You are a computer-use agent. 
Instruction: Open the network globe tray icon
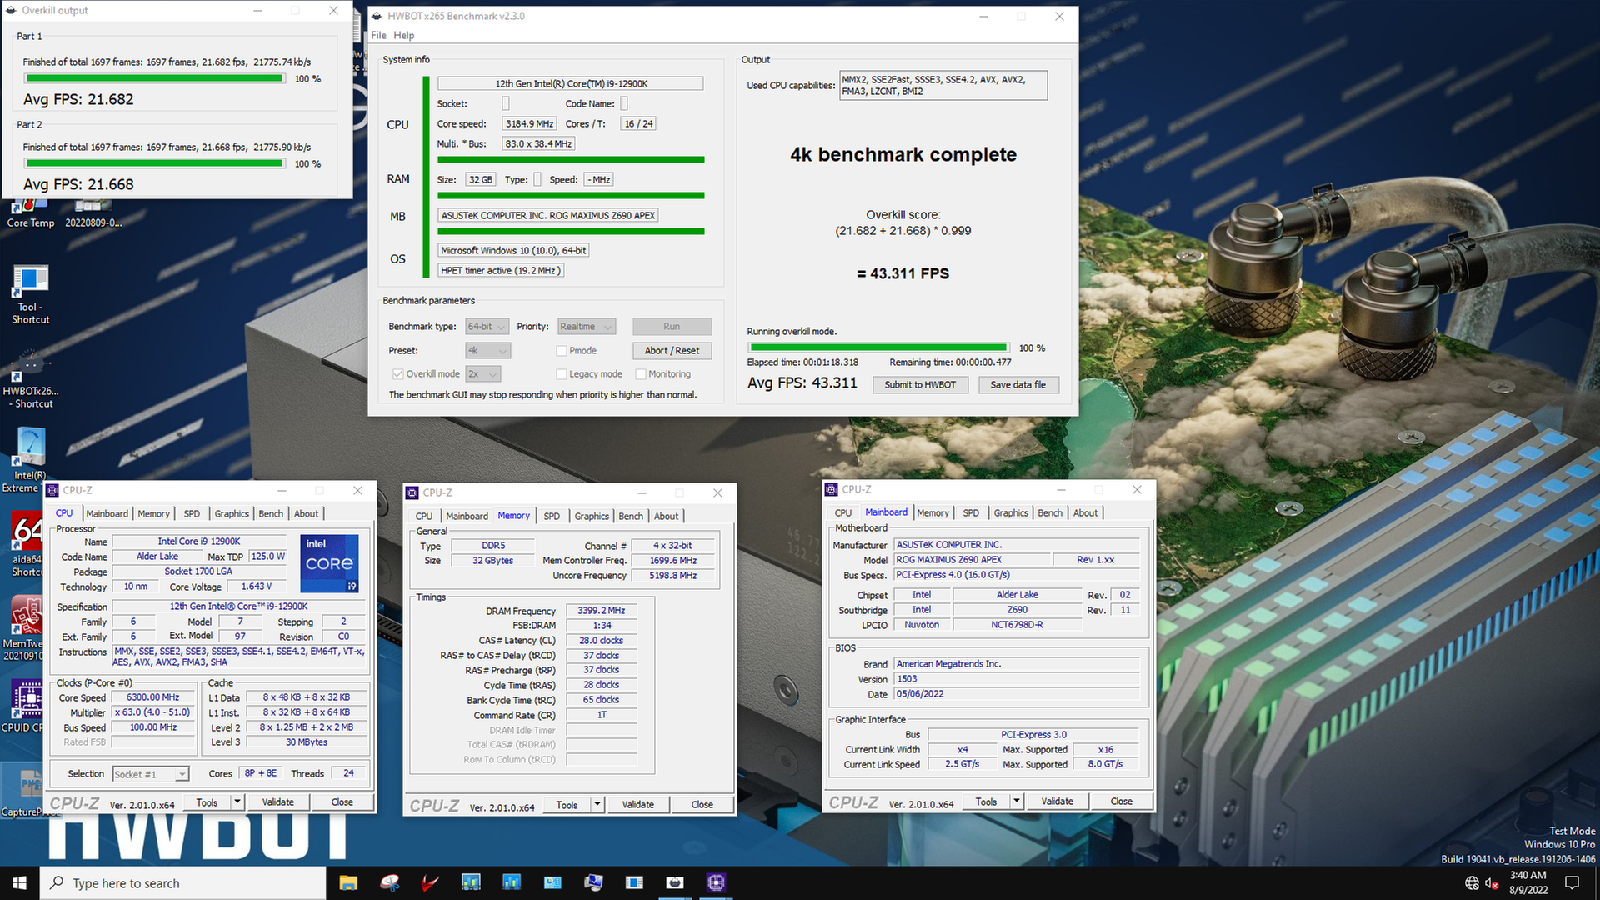pyautogui.click(x=1472, y=883)
